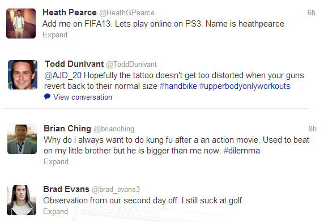Open the 8h timestamp on Brian's tweet
Viewport: 324px width, 222px height.
[x=313, y=129]
